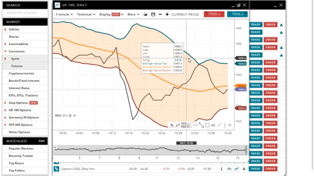The width and height of the screenshot is (314, 176).
Task: Click in Search for a market field
Action: point(25,12)
